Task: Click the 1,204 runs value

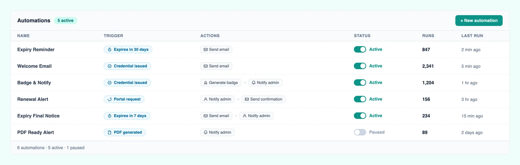Action: click(428, 83)
